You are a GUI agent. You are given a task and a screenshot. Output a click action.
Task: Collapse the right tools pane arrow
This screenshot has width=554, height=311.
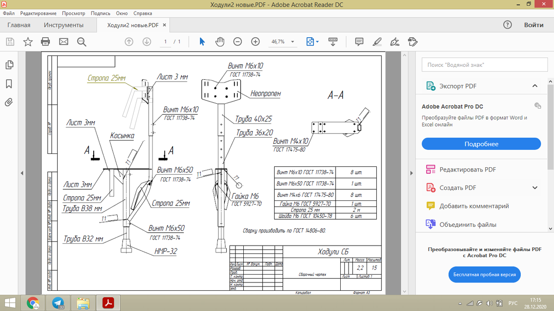tap(411, 173)
